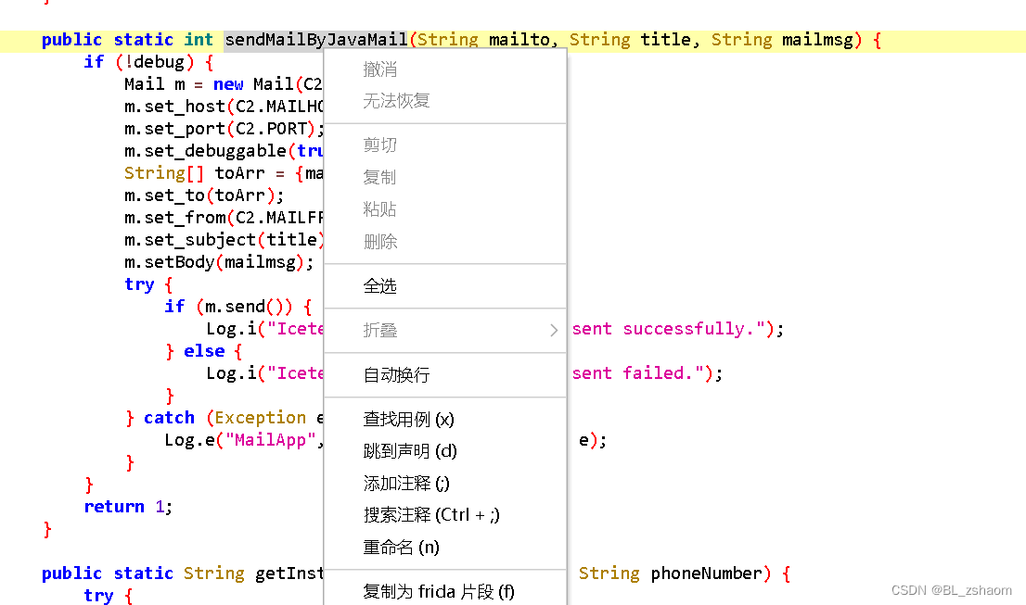
Task: Click the 撤消 (undo) context menu entry
Action: pos(445,69)
